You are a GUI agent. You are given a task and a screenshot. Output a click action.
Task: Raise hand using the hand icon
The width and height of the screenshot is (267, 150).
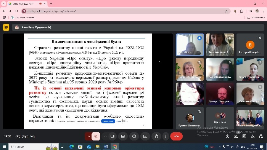pos(156,136)
